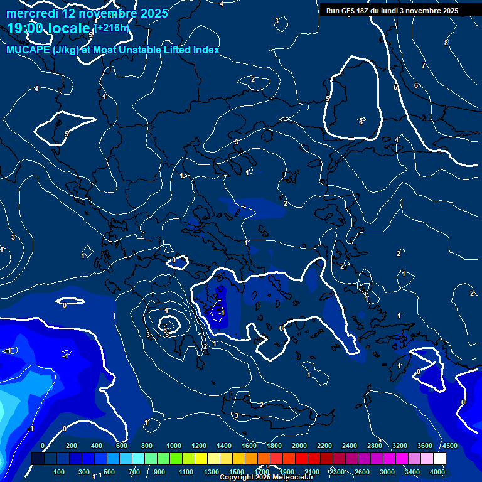Click the legend label '1300'
Image resolution: width=482 pixels, height=482 pixels.
click(212, 472)
